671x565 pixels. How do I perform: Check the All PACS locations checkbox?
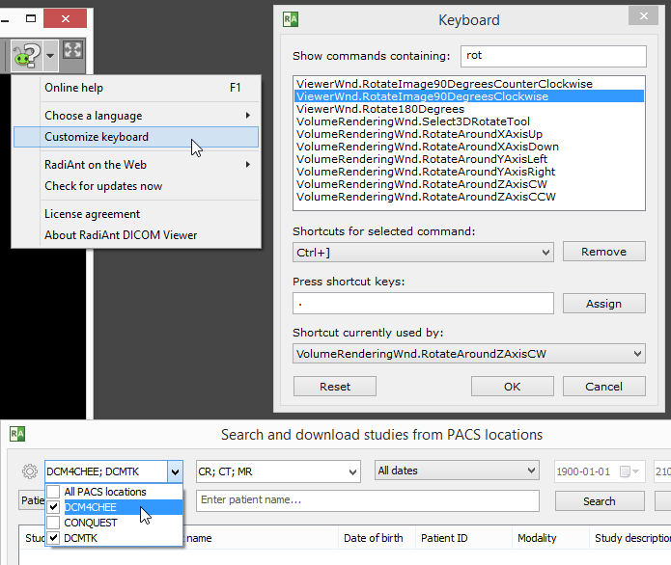pos(53,492)
